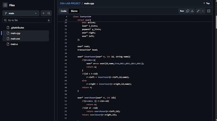Screen dimensions: 217x121
Task: Copy raw file contents icon
Action: point(188,11)
